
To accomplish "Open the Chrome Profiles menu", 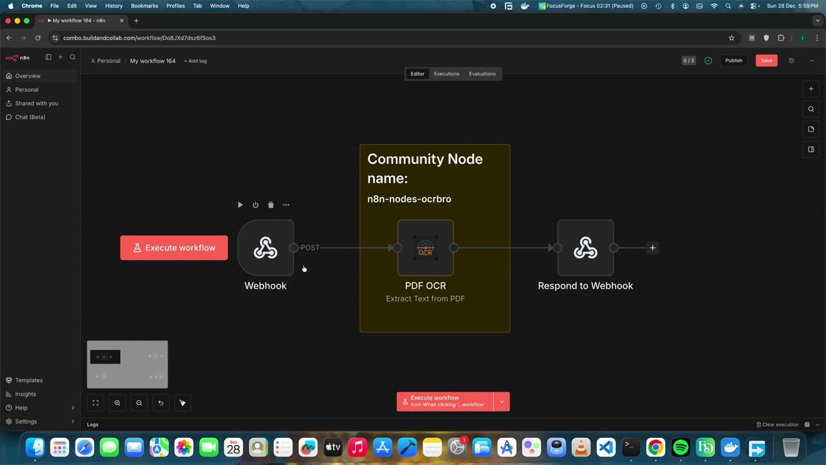I will pyautogui.click(x=176, y=6).
